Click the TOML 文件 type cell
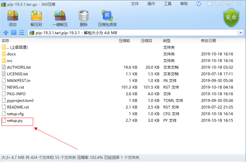The width and height of the screenshot is (246, 162). [x=173, y=101]
